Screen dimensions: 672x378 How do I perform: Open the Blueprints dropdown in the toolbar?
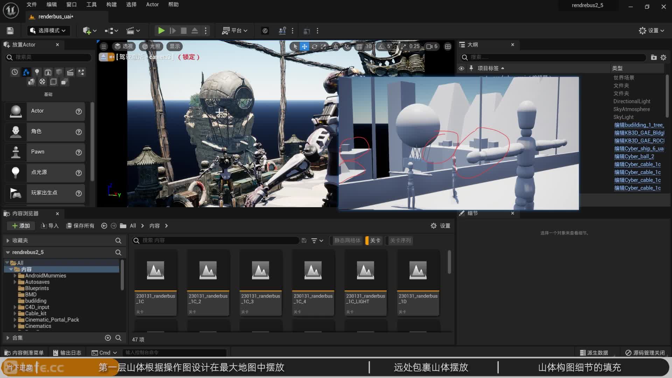[111, 31]
